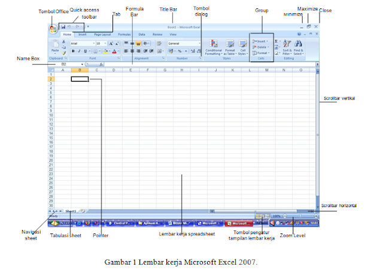
Task: Open the Clipboard dialog launcher
Action: [66, 58]
